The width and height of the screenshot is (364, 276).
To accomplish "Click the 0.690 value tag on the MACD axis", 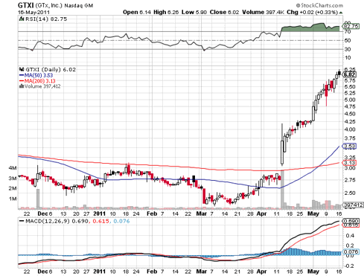I will click(x=351, y=221).
